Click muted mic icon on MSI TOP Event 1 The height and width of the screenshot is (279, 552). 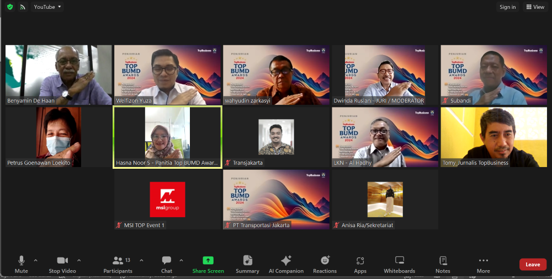tap(119, 225)
